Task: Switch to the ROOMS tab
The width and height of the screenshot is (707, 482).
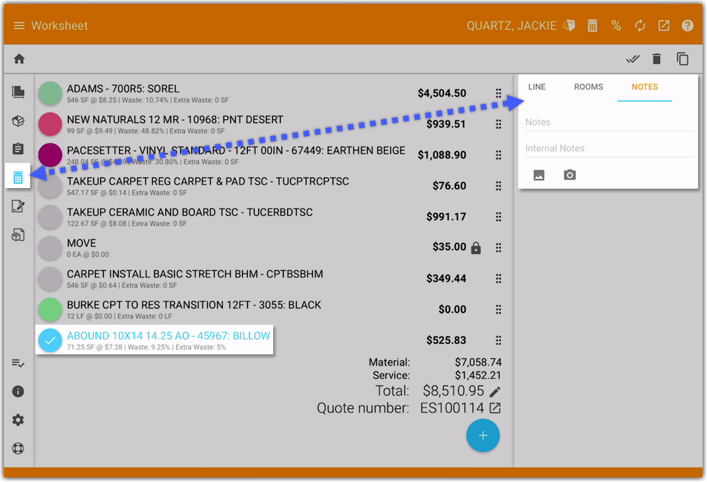Action: [x=588, y=87]
